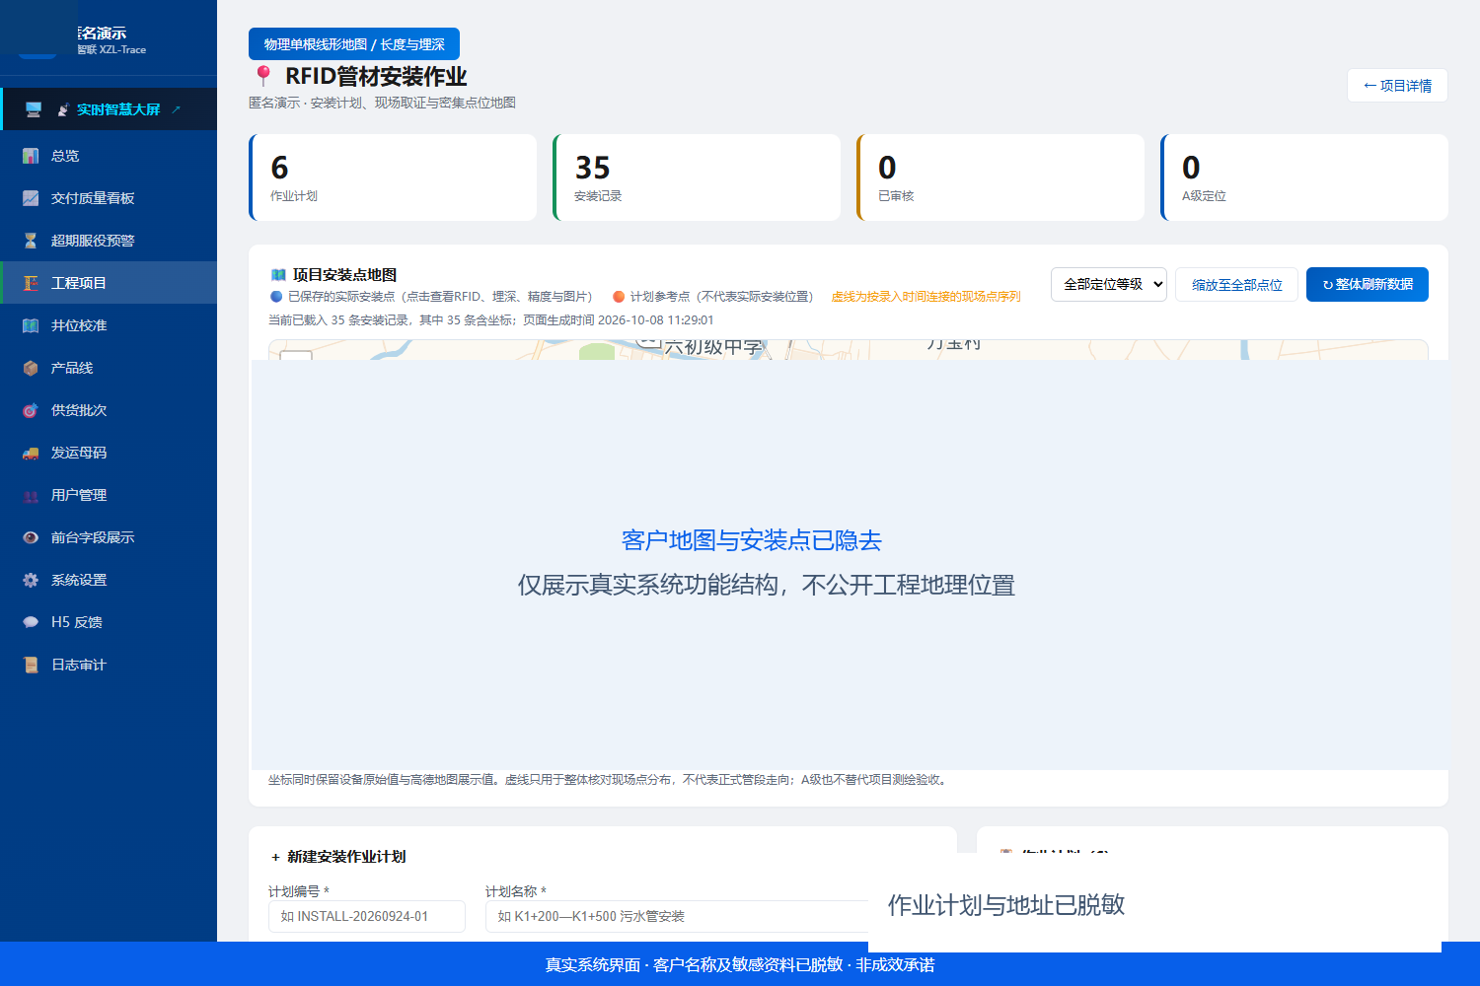Viewport: 1480px width, 986px height.
Task: Click the 前台字段展示 eye icon
Action: [x=31, y=537]
